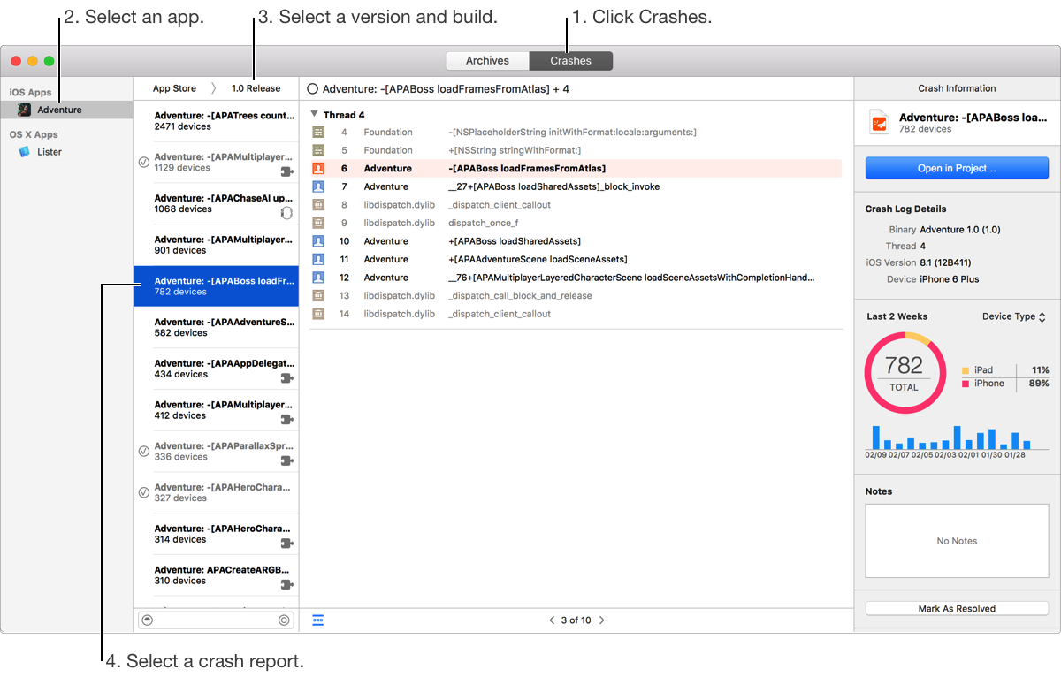Click the library icon for frame 8
Screen dimensions: 1061x677
318,205
